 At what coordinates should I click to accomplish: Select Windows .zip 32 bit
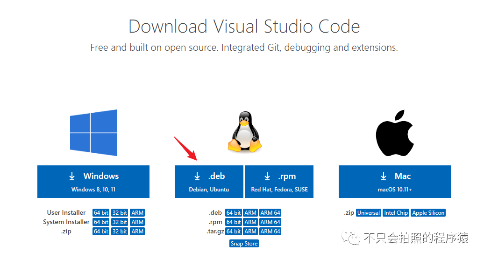pyautogui.click(x=120, y=232)
